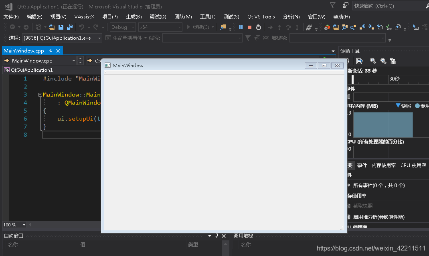The image size is (429, 256).
Task: Click the Take Snapshot link
Action: tap(363, 206)
